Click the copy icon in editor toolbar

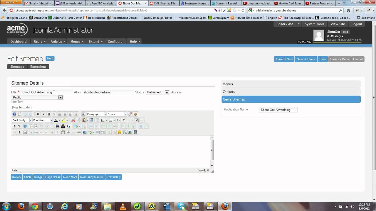point(79,120)
